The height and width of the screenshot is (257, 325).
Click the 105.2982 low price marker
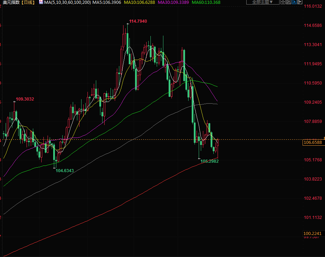pos(210,161)
